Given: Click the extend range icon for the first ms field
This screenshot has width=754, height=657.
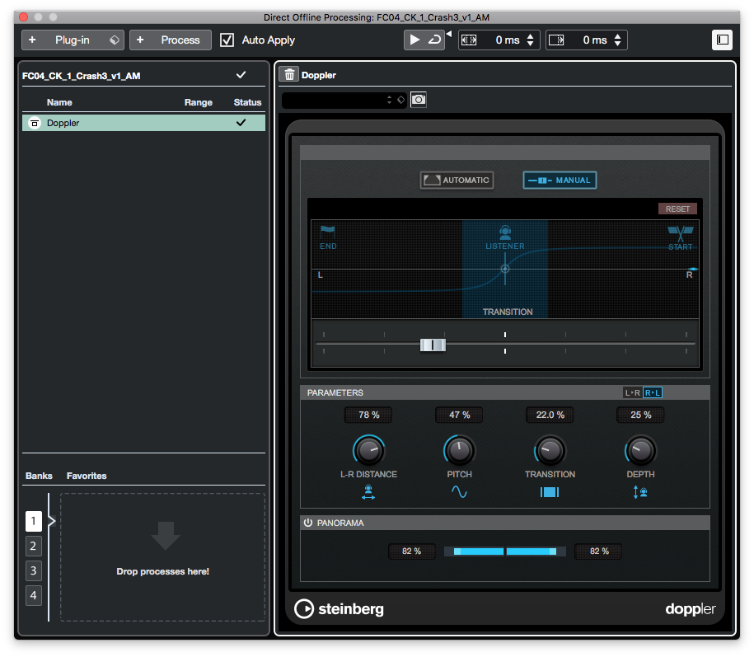Looking at the screenshot, I should pyautogui.click(x=469, y=40).
